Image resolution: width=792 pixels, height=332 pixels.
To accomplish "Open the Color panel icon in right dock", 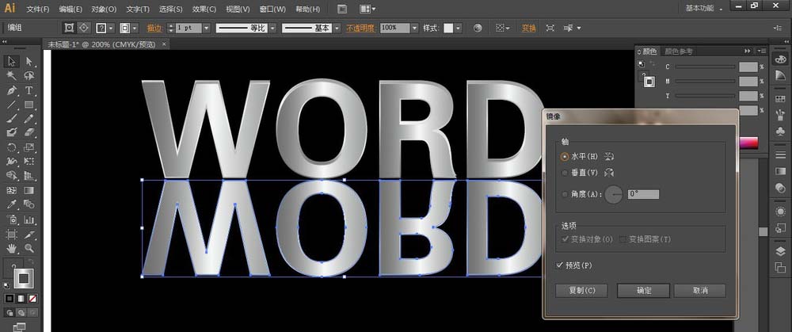I will click(780, 60).
